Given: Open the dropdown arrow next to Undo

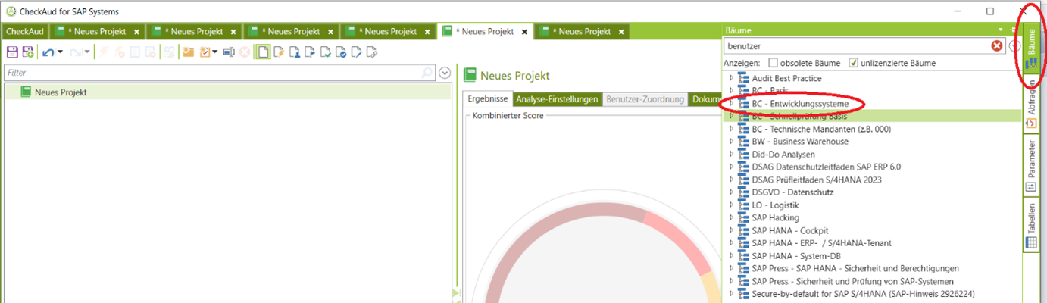Looking at the screenshot, I should 59,52.
